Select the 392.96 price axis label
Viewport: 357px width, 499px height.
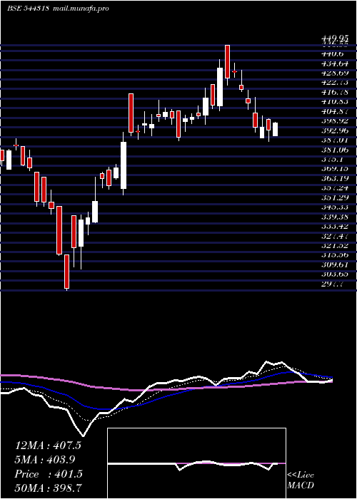335,130
